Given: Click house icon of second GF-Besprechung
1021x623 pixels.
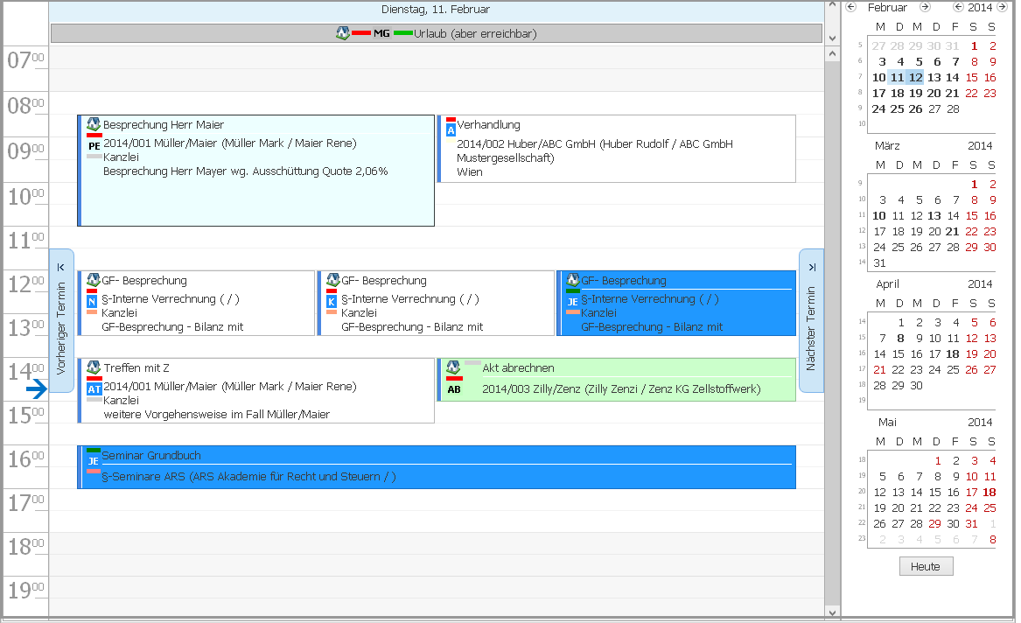Looking at the screenshot, I should [x=333, y=280].
